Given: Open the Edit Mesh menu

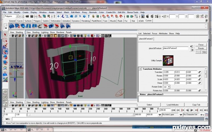Looking at the screenshot, I should click(76, 12).
